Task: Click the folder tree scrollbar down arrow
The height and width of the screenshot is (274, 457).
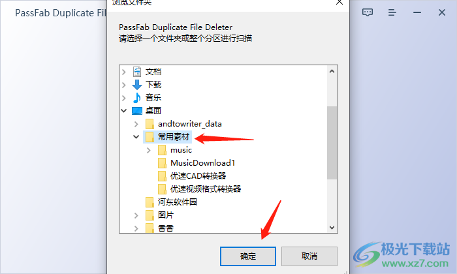Action: pos(332,228)
